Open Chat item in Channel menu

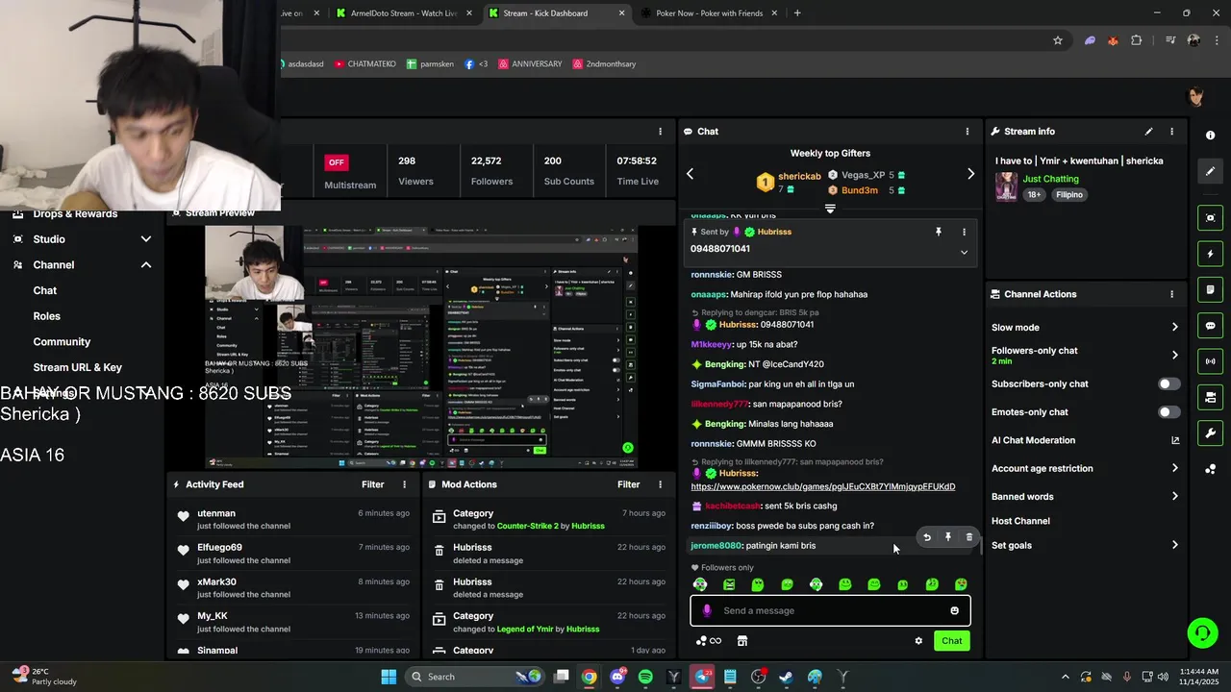(45, 290)
